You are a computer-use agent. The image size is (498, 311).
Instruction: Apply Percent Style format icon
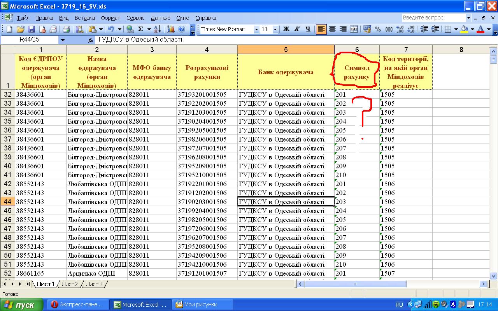[378, 29]
